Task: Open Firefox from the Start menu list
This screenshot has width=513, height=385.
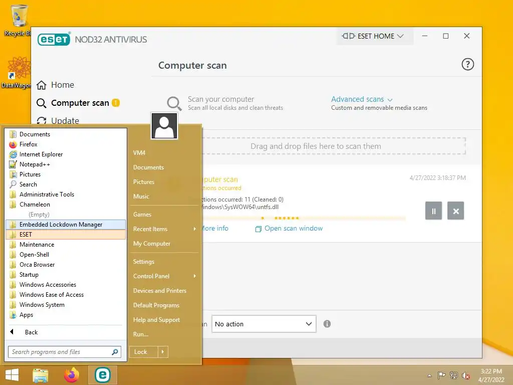Action: pos(66,144)
